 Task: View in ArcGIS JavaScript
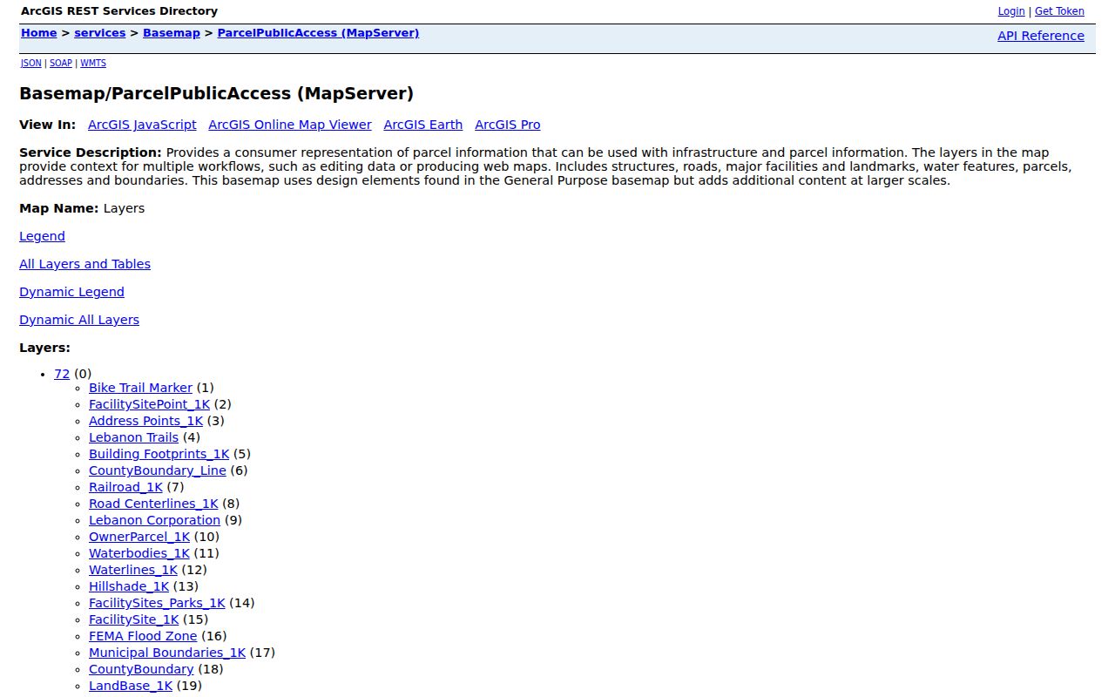(x=142, y=125)
